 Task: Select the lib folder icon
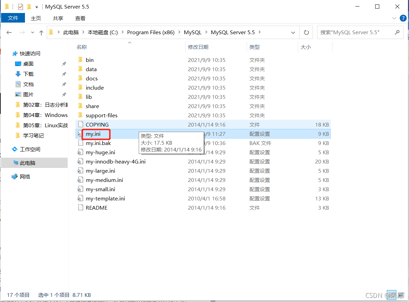[x=81, y=97]
